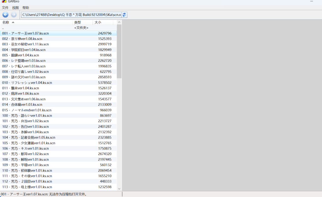
Task: Sort files by the 大小 column header
Action: click(98, 22)
